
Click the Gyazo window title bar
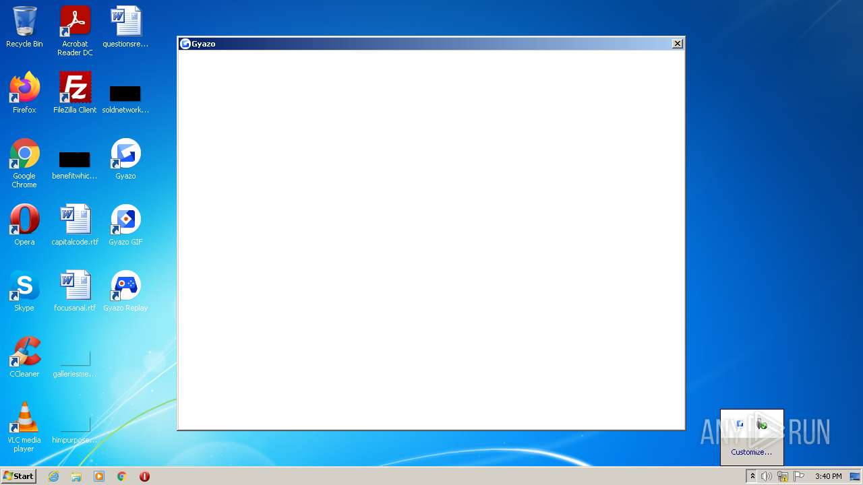[x=431, y=44]
